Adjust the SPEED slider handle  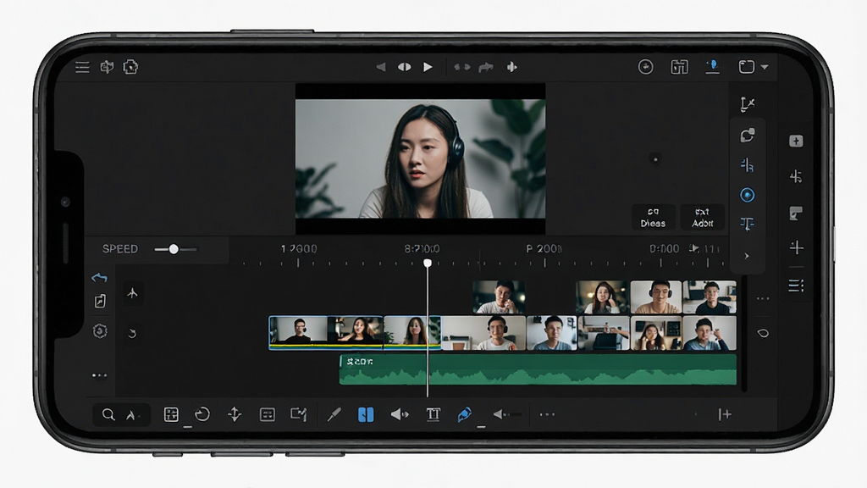tap(174, 249)
